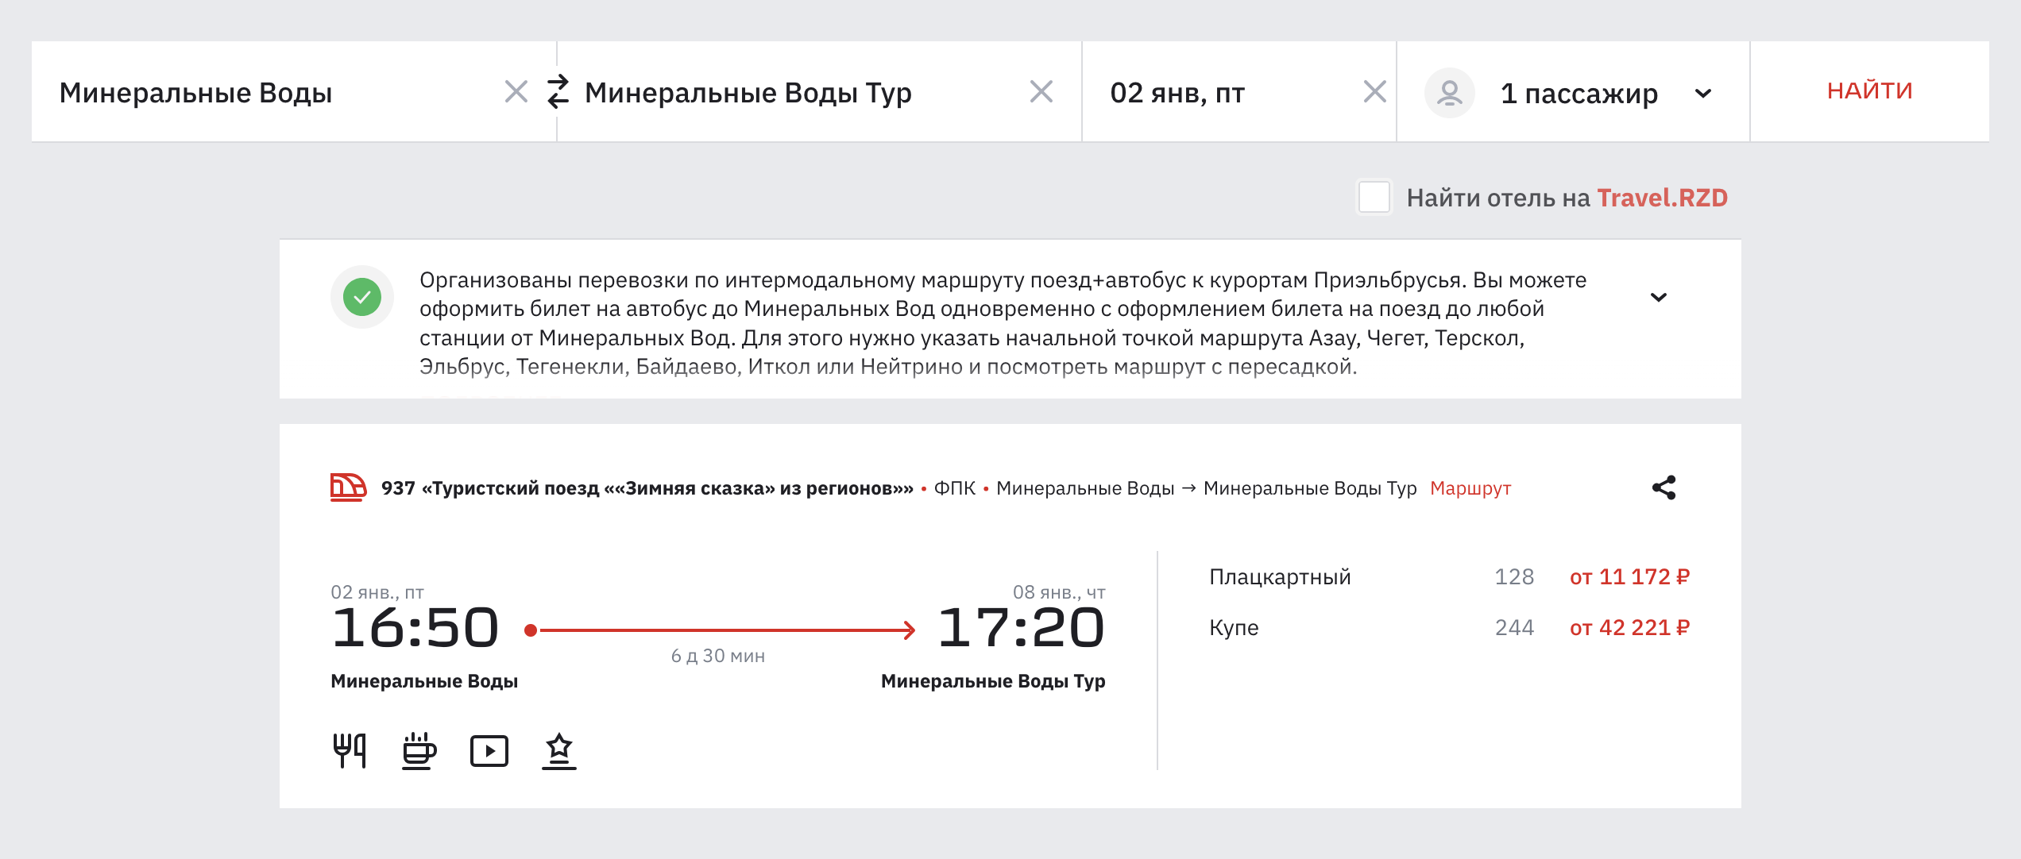Clear the Минеральные Воды Тур destination field
Screen dimensions: 2021x859
click(x=1041, y=92)
